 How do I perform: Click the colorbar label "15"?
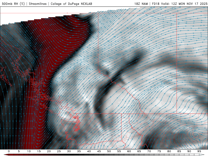click(39, 151)
